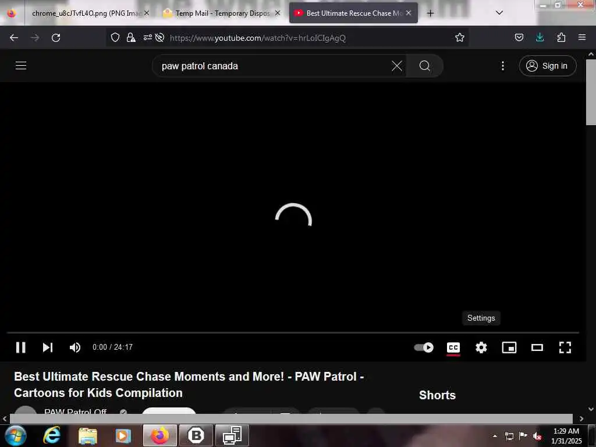Viewport: 596px width, 447px height.
Task: Switch to chrome_u8cJTvfL4O.png tab
Action: [87, 13]
